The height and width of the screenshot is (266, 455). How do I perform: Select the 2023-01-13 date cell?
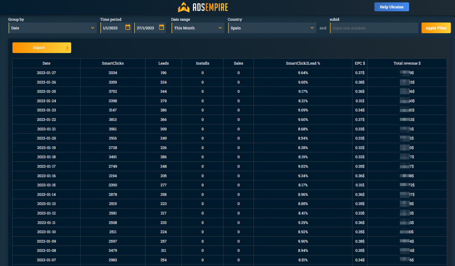pos(46,204)
